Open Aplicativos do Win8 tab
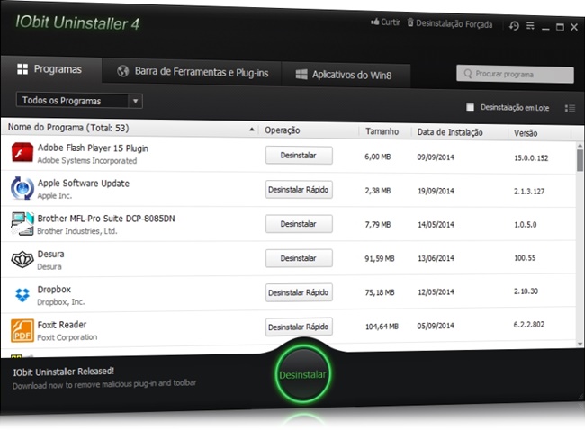585x430 pixels. click(x=346, y=75)
